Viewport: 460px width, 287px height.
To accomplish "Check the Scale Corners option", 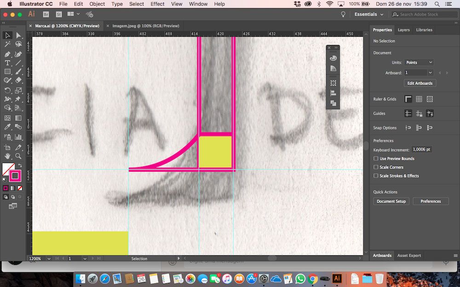I will pyautogui.click(x=376, y=167).
